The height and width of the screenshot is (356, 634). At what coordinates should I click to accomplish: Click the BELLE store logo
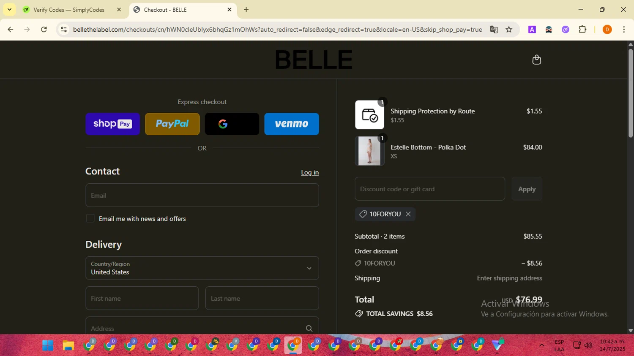(x=314, y=60)
